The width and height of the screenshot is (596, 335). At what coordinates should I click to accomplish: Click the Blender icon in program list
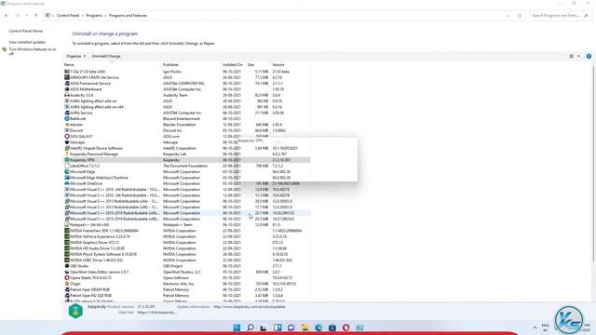click(x=67, y=125)
